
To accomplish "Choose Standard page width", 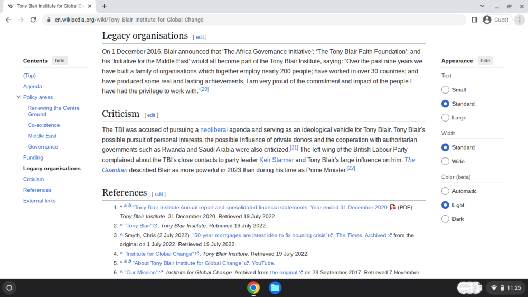I will pyautogui.click(x=445, y=147).
